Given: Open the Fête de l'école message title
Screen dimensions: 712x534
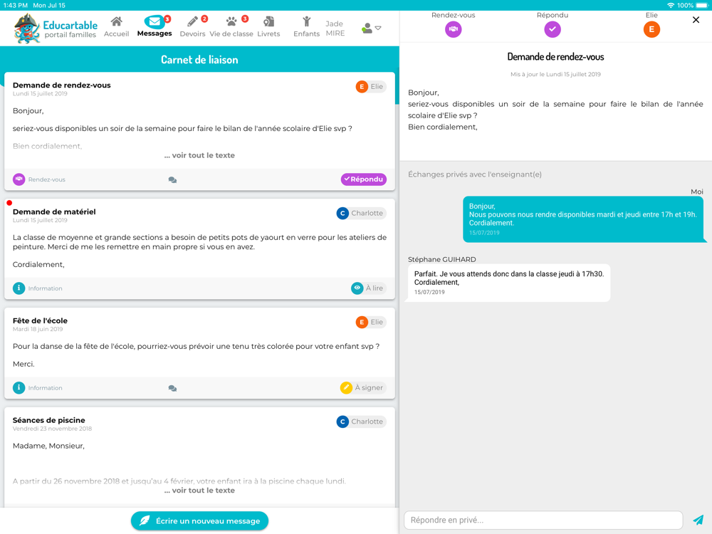Looking at the screenshot, I should pos(40,320).
